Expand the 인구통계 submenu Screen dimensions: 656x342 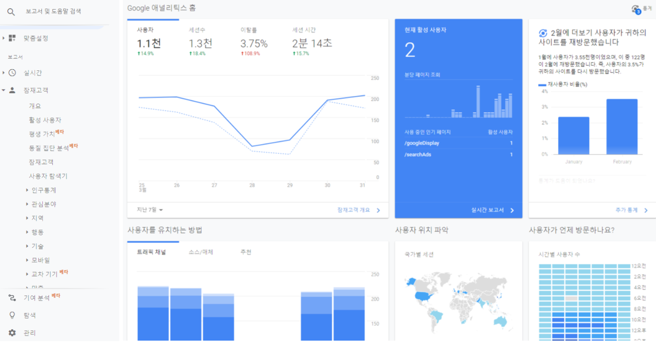27,190
